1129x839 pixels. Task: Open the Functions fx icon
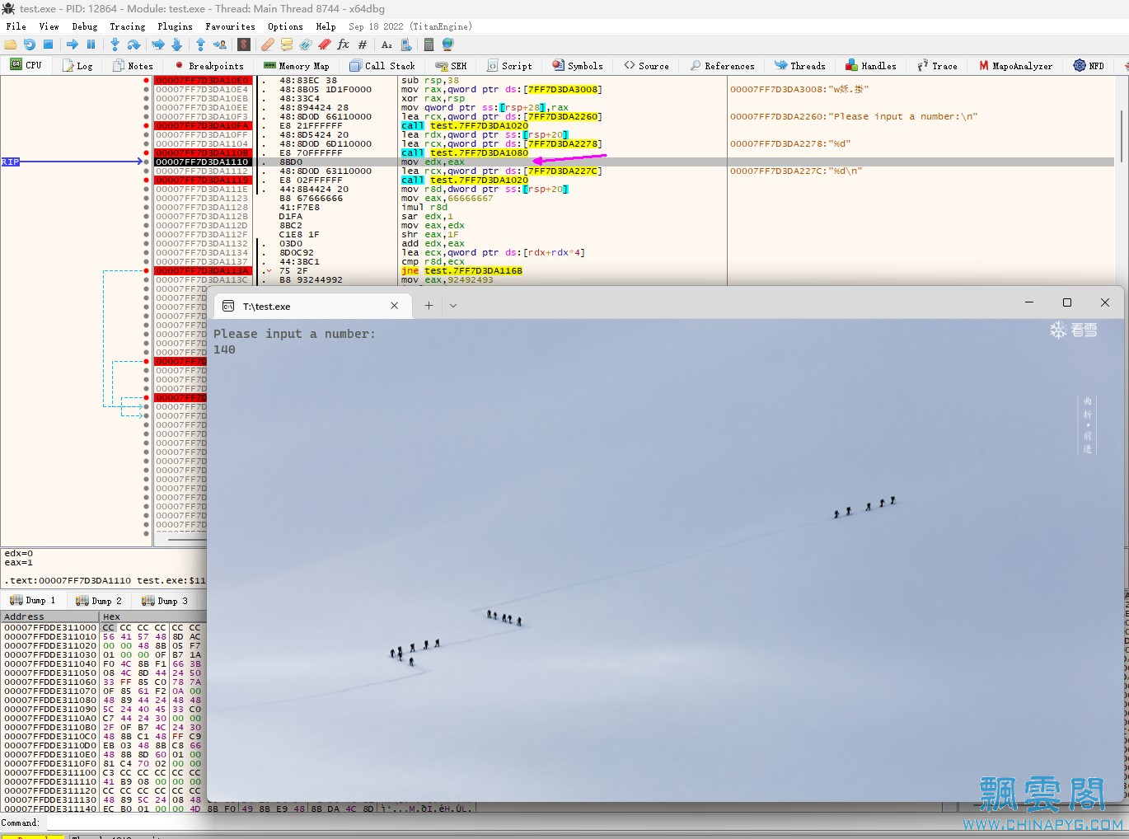pos(344,45)
